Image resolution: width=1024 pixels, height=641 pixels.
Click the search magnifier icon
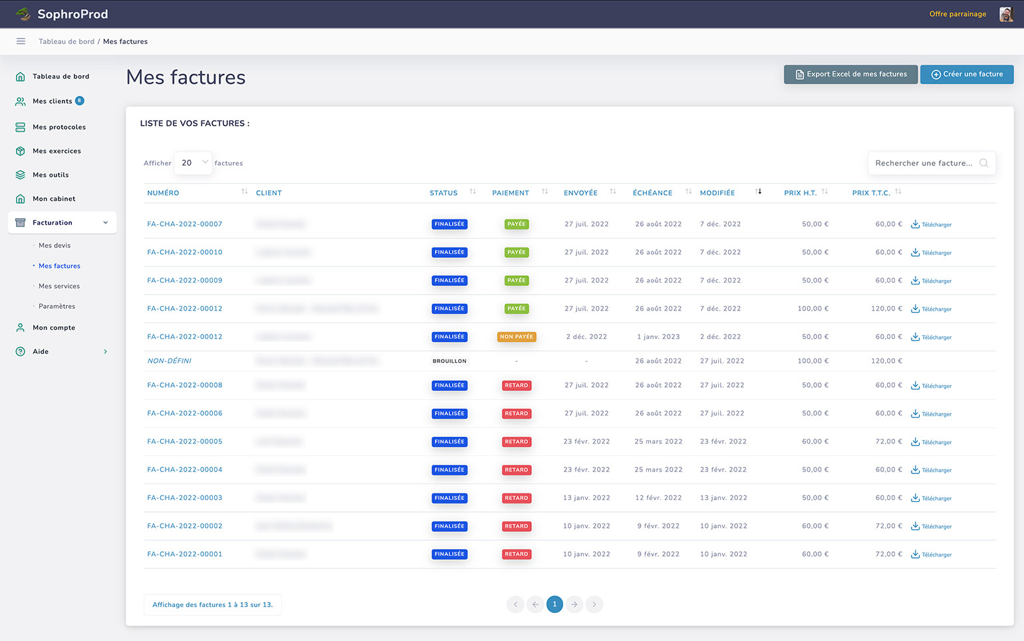[983, 163]
